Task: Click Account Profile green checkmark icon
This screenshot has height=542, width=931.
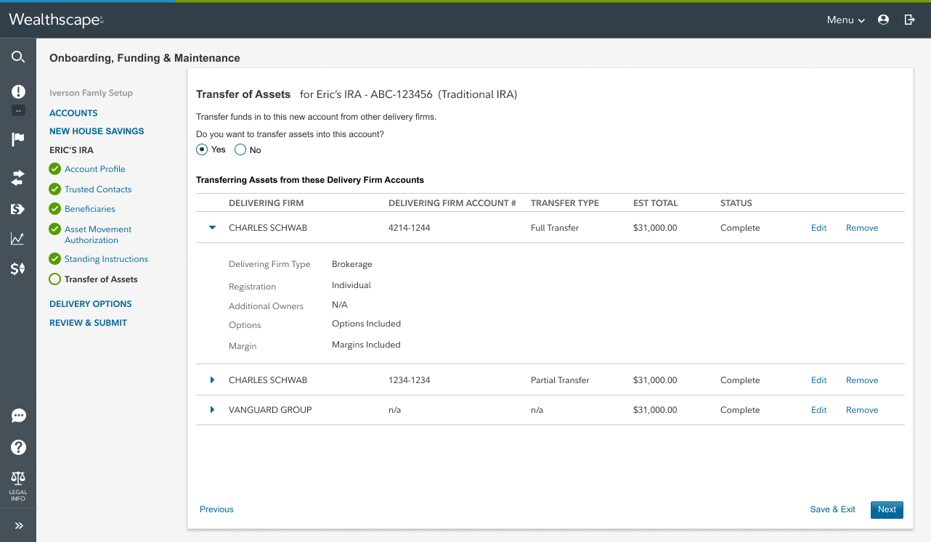Action: pos(54,169)
